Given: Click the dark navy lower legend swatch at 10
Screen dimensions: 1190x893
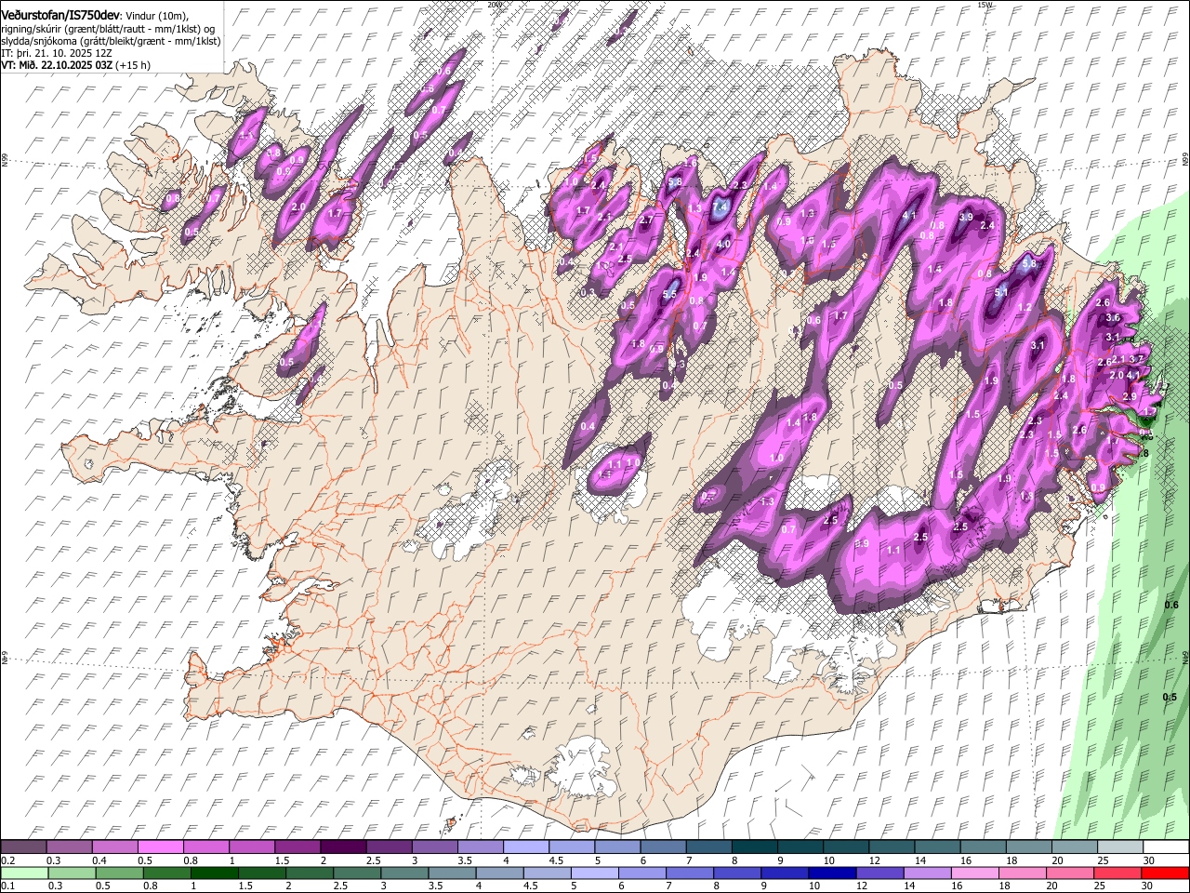Looking at the screenshot, I should click(x=832, y=873).
